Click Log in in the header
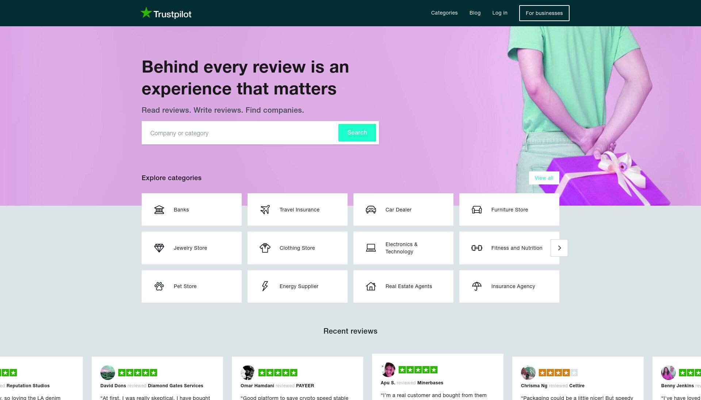701x400 pixels. 500,13
